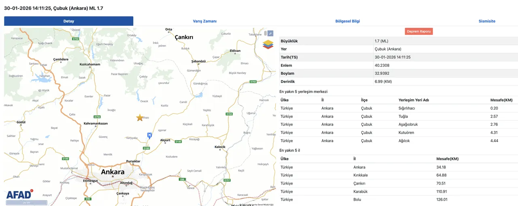Toggle fullscreen map view
This screenshot has height=206, width=518.
click(271, 33)
